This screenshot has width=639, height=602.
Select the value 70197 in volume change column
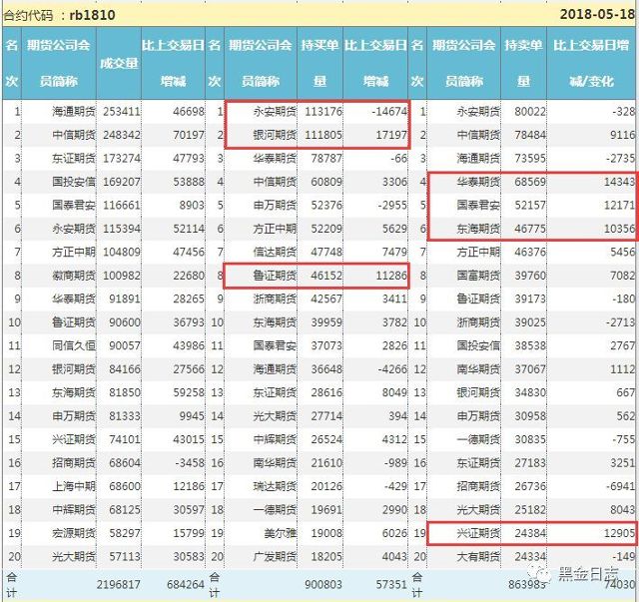click(x=189, y=135)
